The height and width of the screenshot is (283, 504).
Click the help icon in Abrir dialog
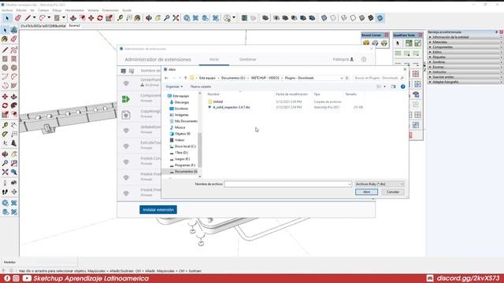(402, 86)
